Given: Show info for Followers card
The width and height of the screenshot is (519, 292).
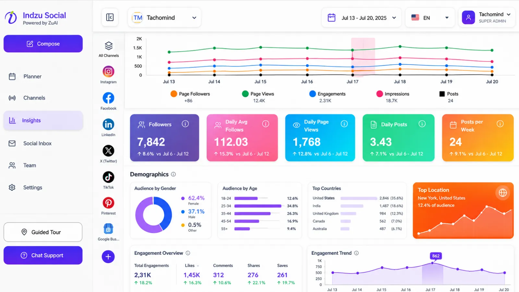Looking at the screenshot, I should tap(185, 124).
